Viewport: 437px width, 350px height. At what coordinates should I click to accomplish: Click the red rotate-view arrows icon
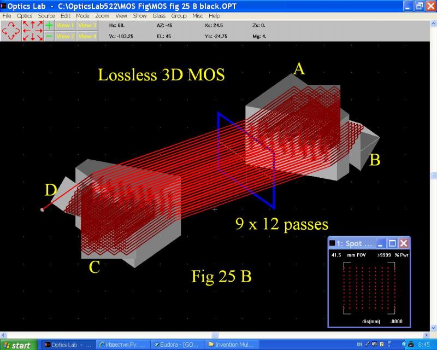pos(11,31)
